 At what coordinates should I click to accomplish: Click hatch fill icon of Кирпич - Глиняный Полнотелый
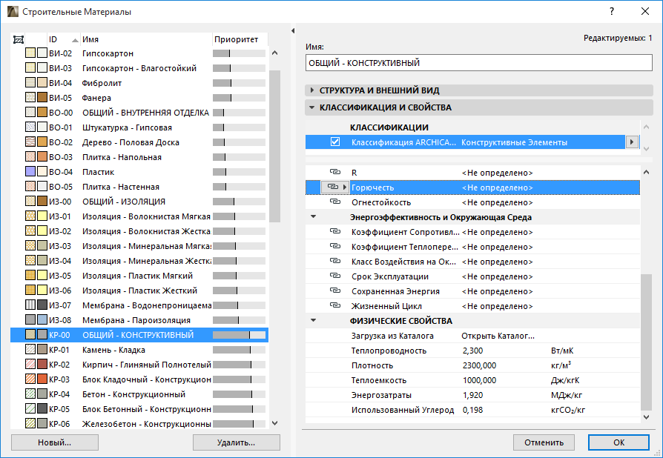[30, 364]
